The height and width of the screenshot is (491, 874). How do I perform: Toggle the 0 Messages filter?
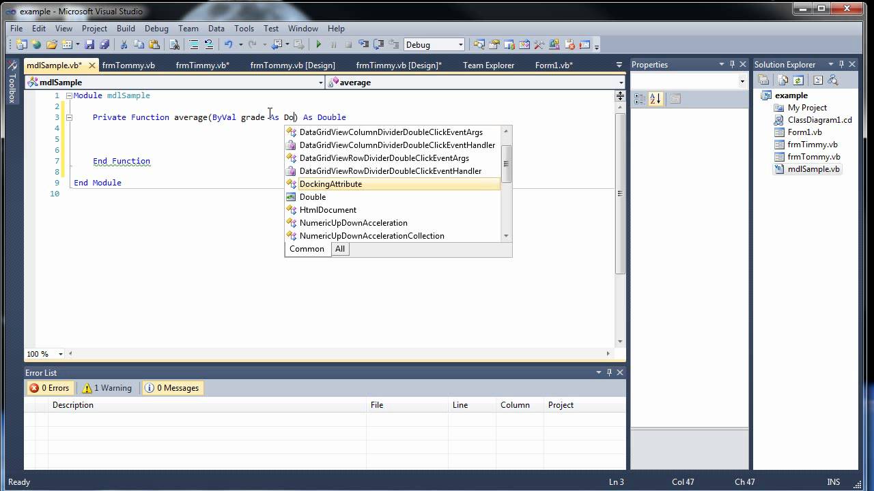click(171, 388)
